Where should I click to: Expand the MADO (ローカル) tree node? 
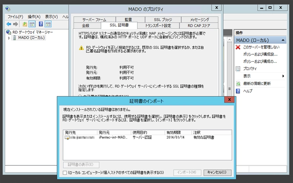(x=9, y=38)
